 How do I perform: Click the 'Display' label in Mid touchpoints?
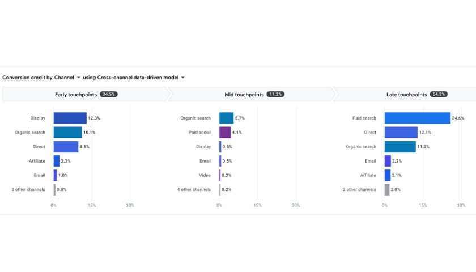coord(203,147)
